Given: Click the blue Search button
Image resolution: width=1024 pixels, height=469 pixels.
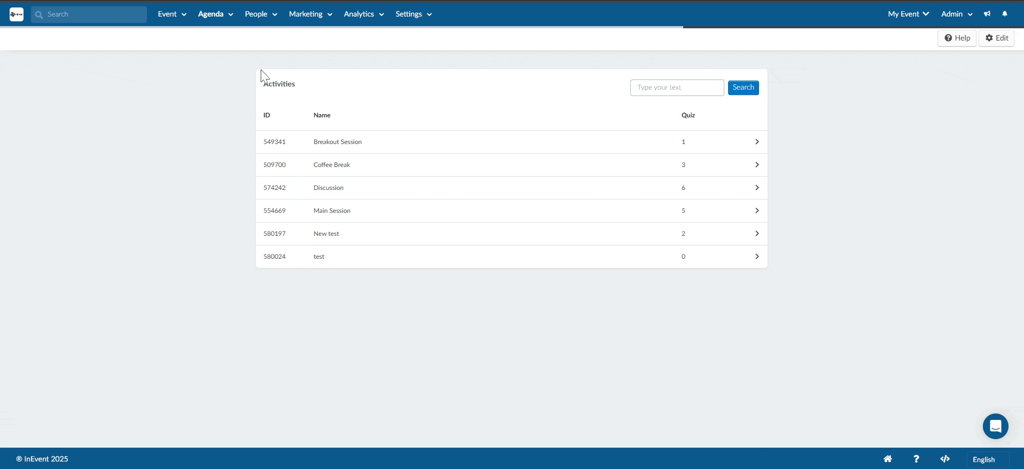Looking at the screenshot, I should [x=743, y=88].
